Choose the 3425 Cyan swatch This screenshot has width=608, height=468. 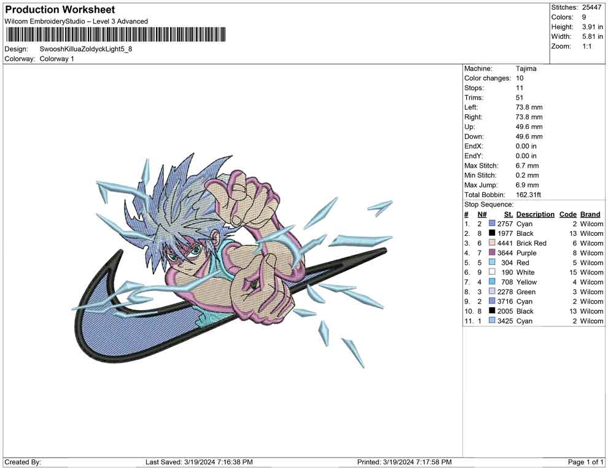point(492,320)
